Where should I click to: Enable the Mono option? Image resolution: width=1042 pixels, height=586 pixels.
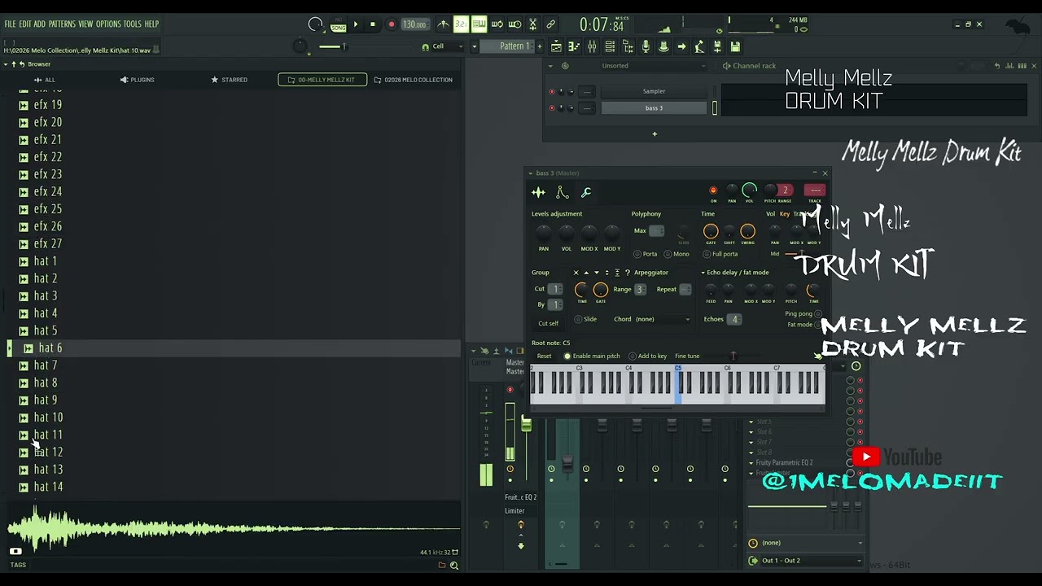point(676,254)
